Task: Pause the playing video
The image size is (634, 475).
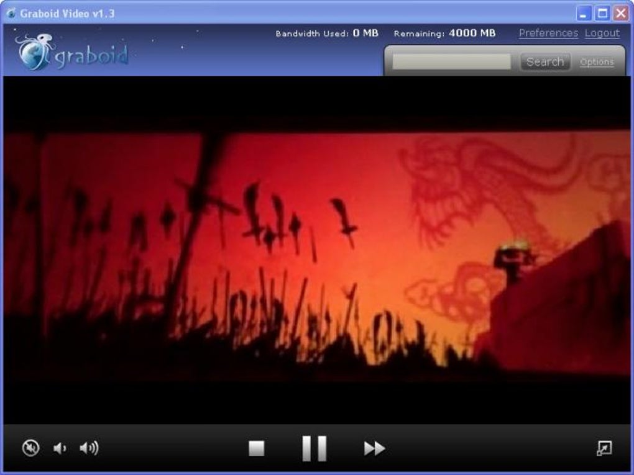Action: click(x=314, y=448)
